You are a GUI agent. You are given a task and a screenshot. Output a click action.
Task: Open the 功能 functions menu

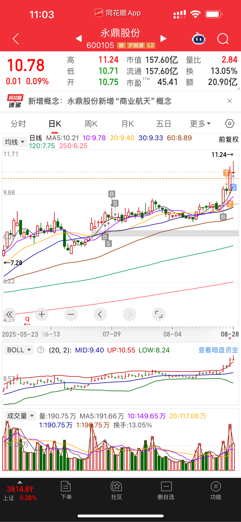point(216,490)
